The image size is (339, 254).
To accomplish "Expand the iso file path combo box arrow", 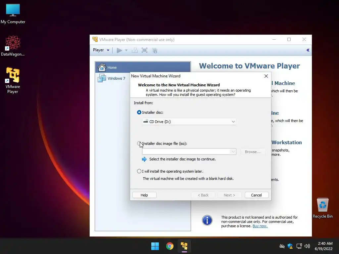I will [233, 151].
